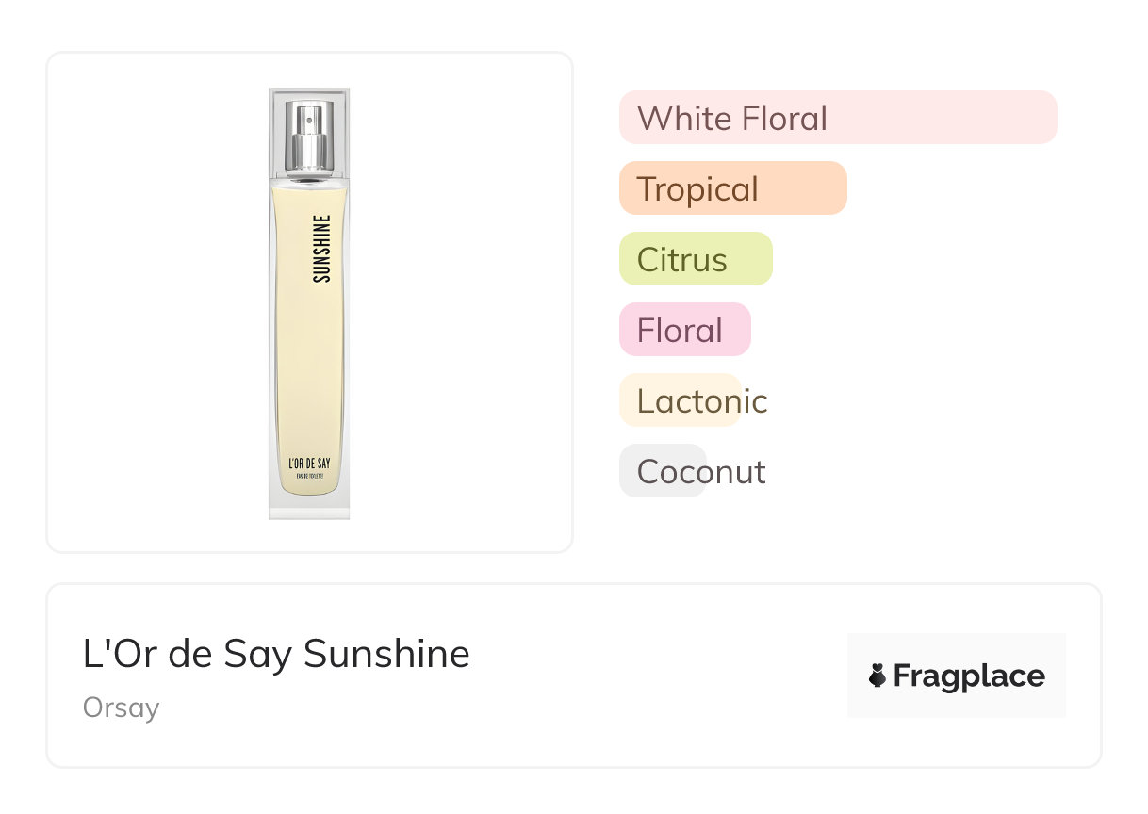Open the Orsay brand link
Screen dimensions: 1148x814
coord(121,708)
